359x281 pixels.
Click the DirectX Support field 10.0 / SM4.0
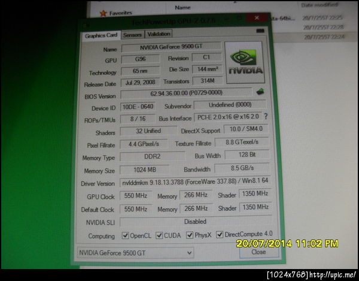point(246,129)
